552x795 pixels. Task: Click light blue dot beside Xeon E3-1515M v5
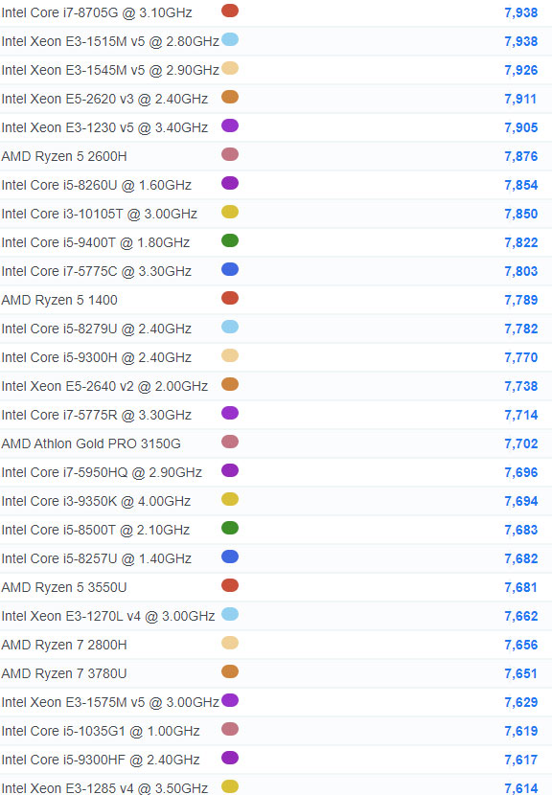(230, 39)
